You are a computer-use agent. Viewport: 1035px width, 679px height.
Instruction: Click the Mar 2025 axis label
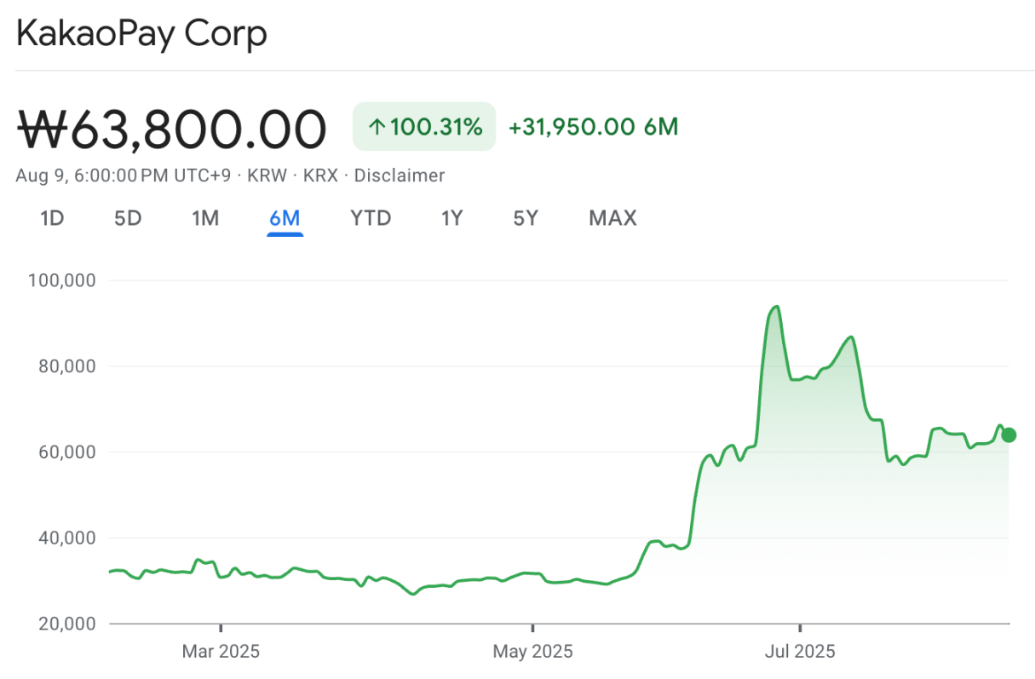click(x=221, y=652)
